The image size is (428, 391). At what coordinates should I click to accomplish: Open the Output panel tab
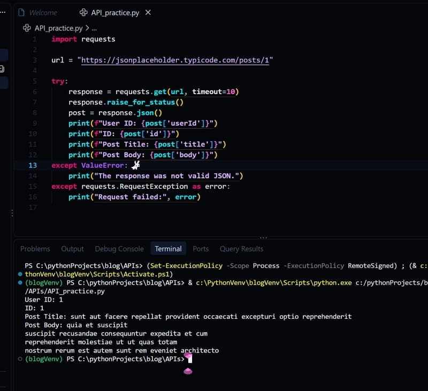pos(72,249)
